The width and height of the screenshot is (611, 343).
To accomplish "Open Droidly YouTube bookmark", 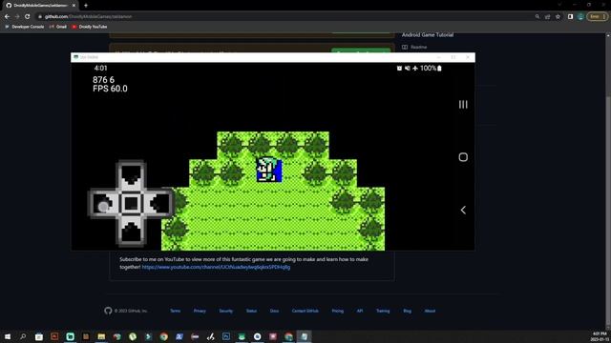I will [x=90, y=27].
